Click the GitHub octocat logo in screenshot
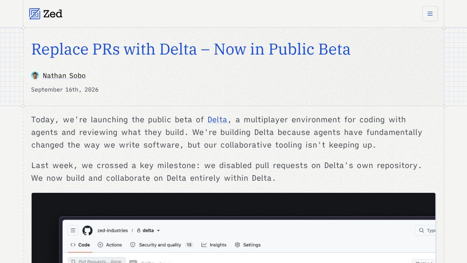Screen dimensions: 467x263 [87, 230]
